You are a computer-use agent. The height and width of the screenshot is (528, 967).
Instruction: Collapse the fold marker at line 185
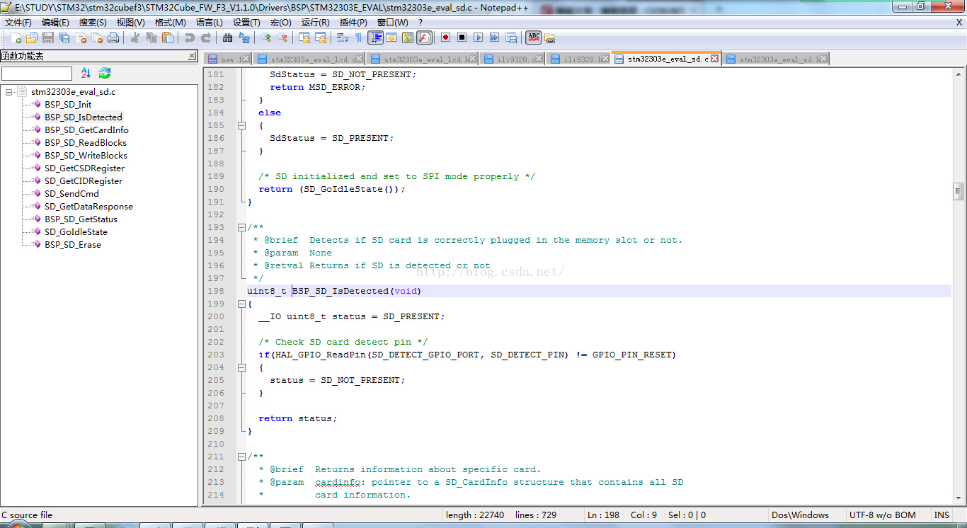[x=241, y=125]
